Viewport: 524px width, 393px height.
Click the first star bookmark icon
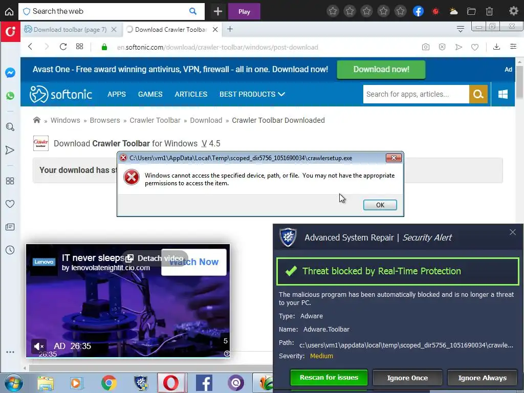pyautogui.click(x=333, y=11)
